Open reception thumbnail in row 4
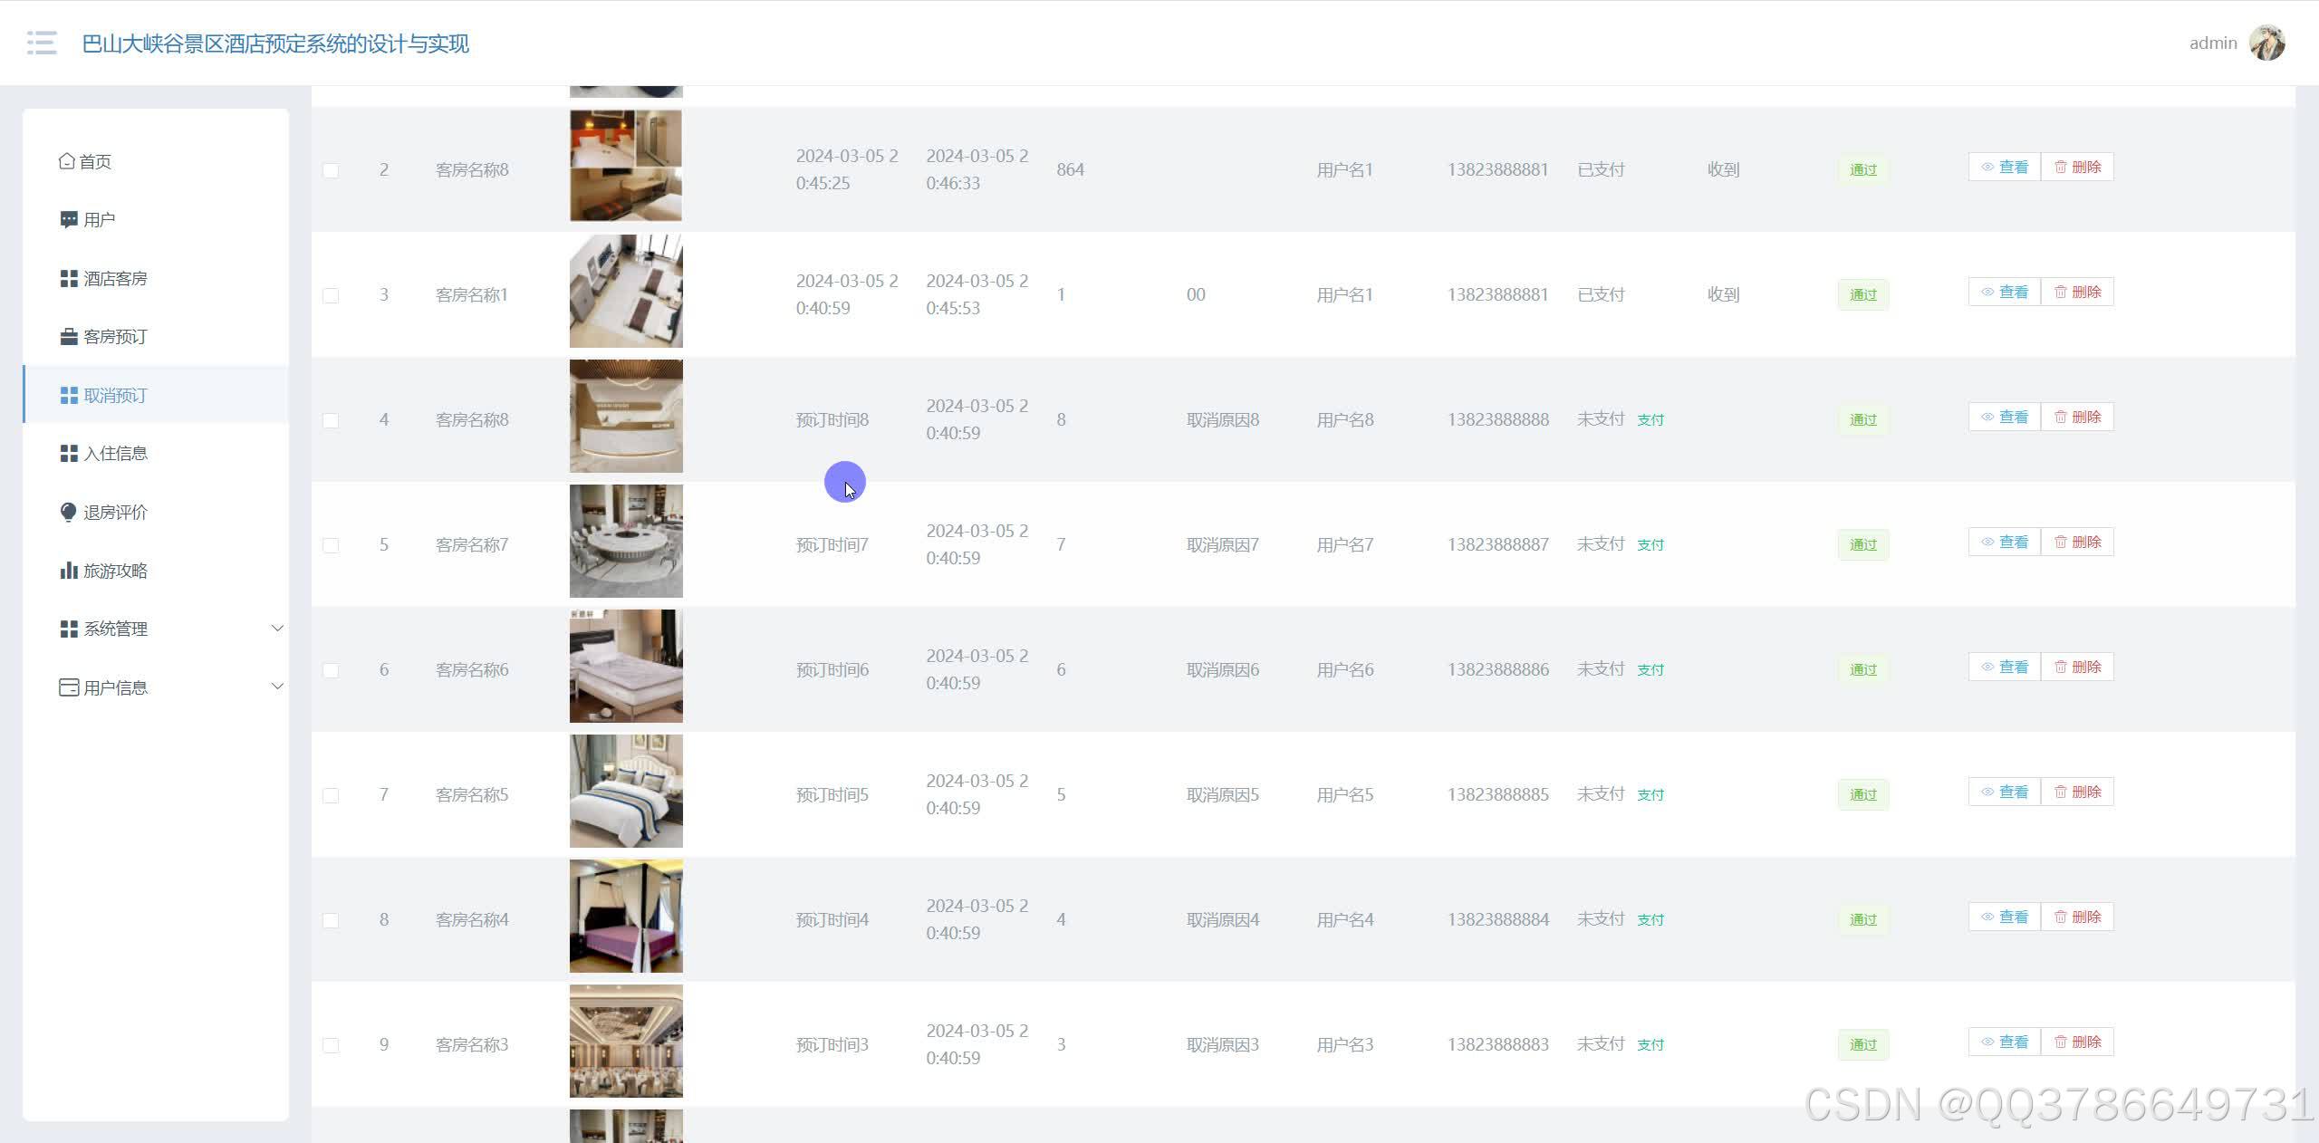This screenshot has width=2319, height=1143. click(x=626, y=416)
